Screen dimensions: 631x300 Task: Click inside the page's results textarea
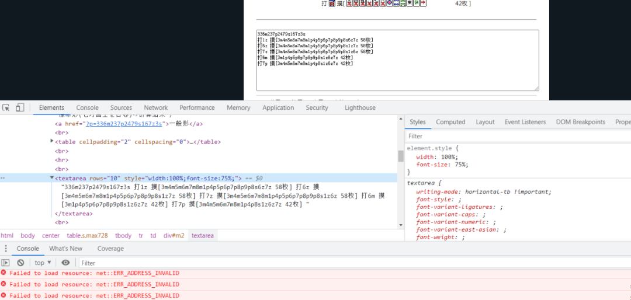pyautogui.click(x=398, y=60)
